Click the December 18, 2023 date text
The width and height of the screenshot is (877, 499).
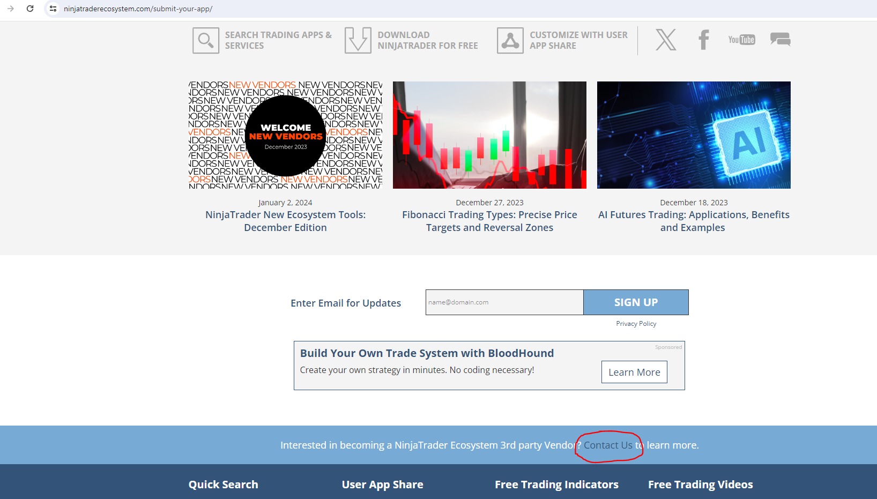pos(694,203)
